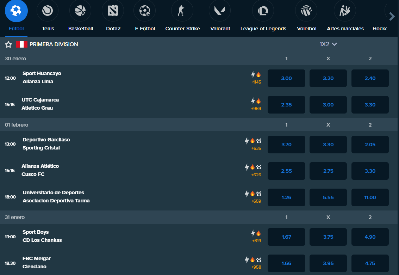Bet on Universitario de Deportes win at 1.26
Screen dimensions: 399x275
click(286, 197)
